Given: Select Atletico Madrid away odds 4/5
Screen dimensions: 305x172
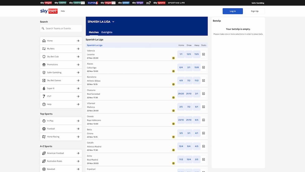Looking at the screenshot, I should [x=197, y=146].
